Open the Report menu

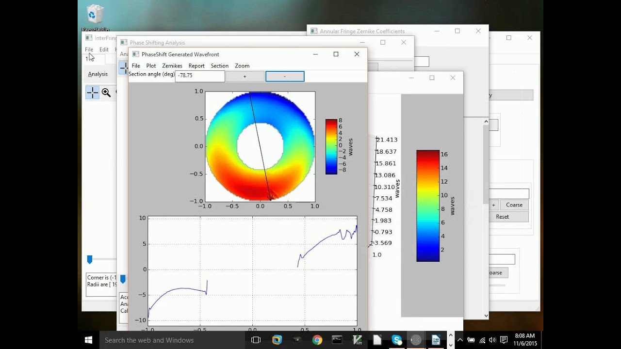(x=196, y=66)
